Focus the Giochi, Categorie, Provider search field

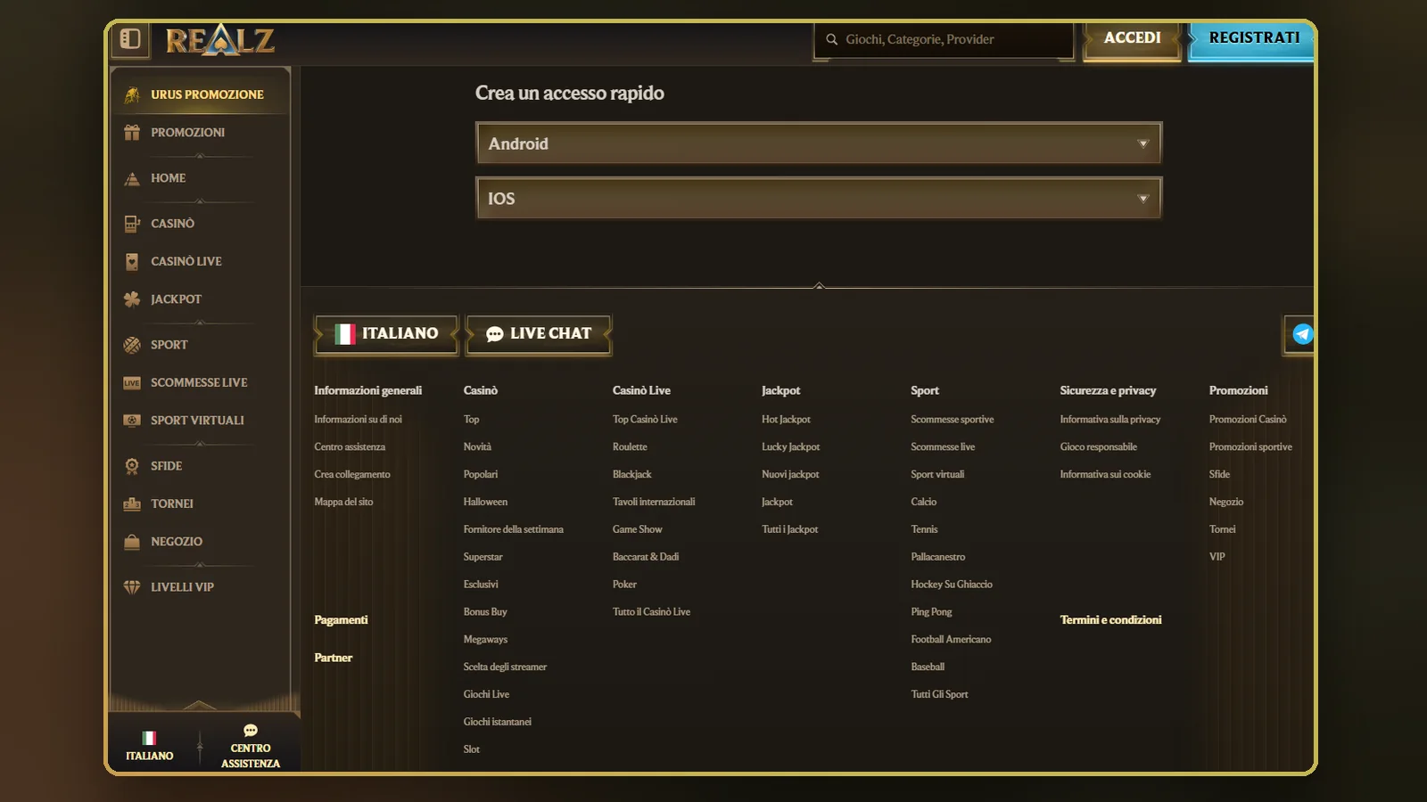tap(944, 40)
